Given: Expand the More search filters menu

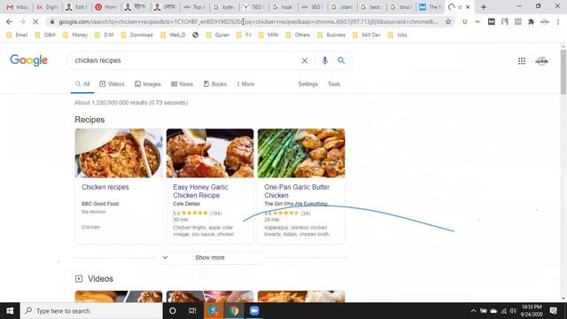Looking at the screenshot, I should click(245, 84).
